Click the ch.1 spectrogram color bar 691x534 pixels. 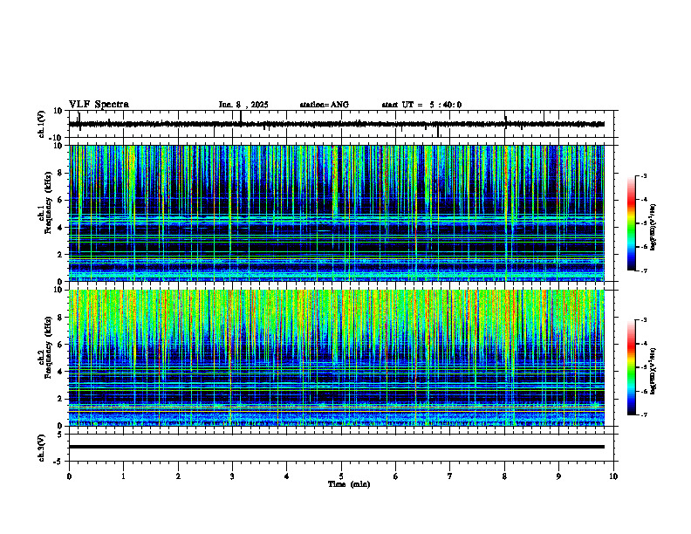(x=631, y=223)
